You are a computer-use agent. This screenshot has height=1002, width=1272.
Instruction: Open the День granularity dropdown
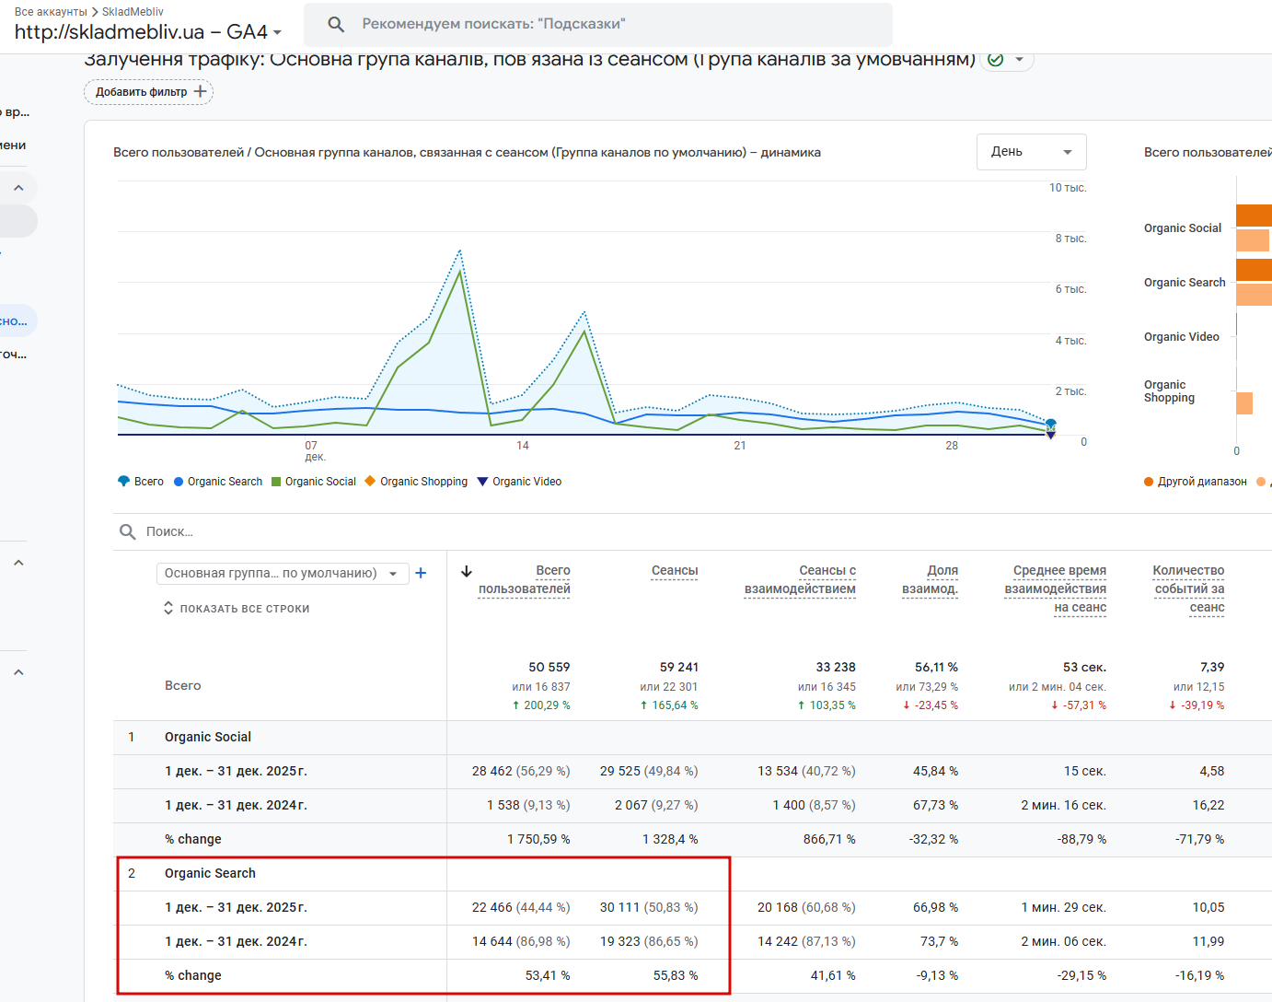coord(1031,152)
